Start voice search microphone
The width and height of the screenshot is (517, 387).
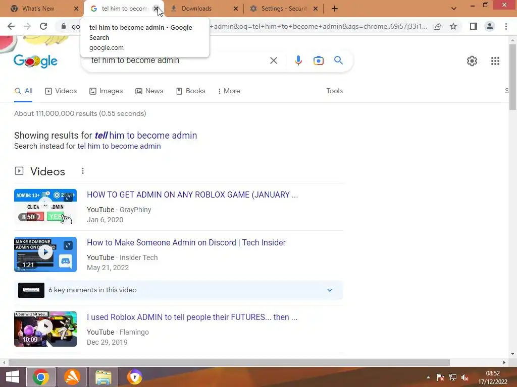click(x=298, y=60)
